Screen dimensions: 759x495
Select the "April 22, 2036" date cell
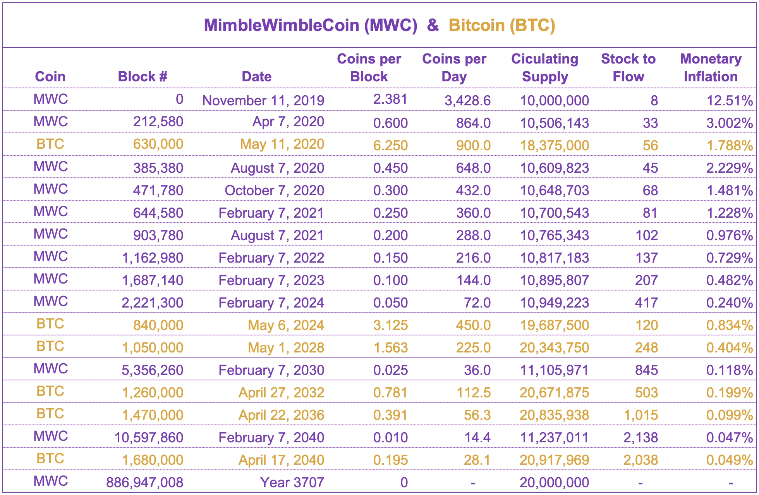coord(281,415)
